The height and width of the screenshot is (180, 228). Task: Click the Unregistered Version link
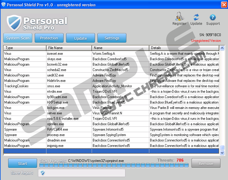(x=206, y=41)
